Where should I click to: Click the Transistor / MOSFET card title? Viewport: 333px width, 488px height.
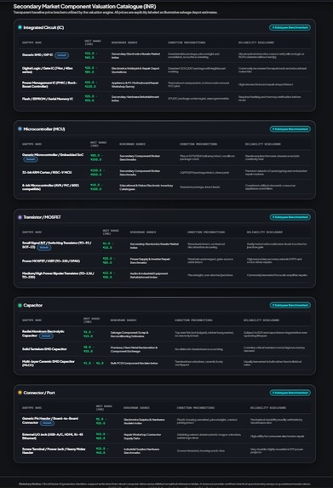(x=42, y=217)
